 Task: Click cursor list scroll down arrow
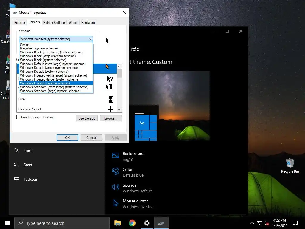click(x=119, y=110)
